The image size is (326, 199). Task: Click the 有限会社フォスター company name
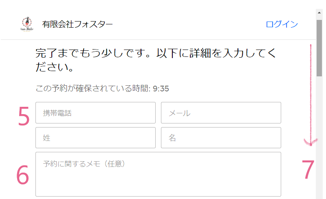point(77,24)
